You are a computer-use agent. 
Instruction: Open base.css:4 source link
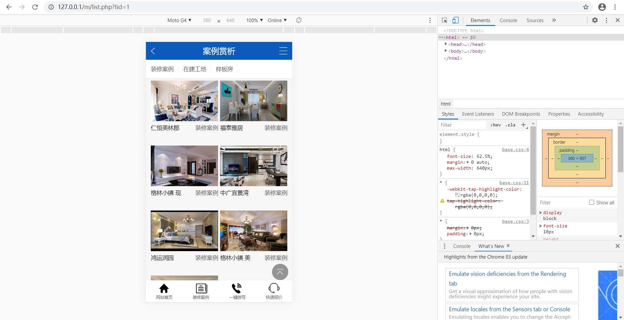[515, 149]
